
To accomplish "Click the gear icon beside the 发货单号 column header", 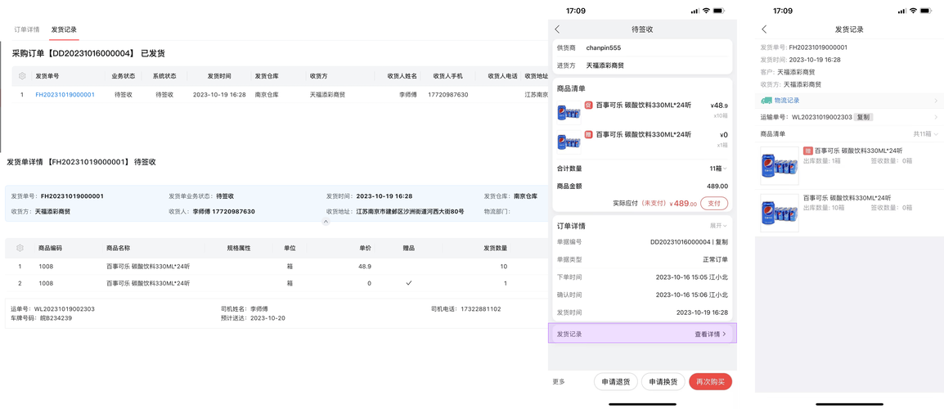I will pyautogui.click(x=22, y=77).
